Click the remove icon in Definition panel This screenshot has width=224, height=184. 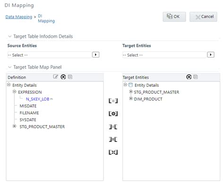63,77
